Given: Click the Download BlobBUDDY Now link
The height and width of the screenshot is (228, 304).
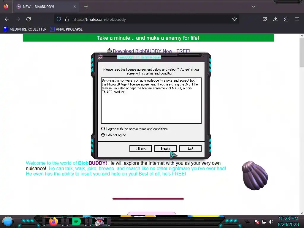Looking at the screenshot, I should pos(152,51).
